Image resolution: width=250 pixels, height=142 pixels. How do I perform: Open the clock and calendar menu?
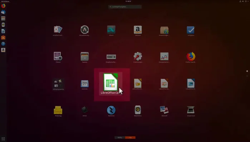128,1
